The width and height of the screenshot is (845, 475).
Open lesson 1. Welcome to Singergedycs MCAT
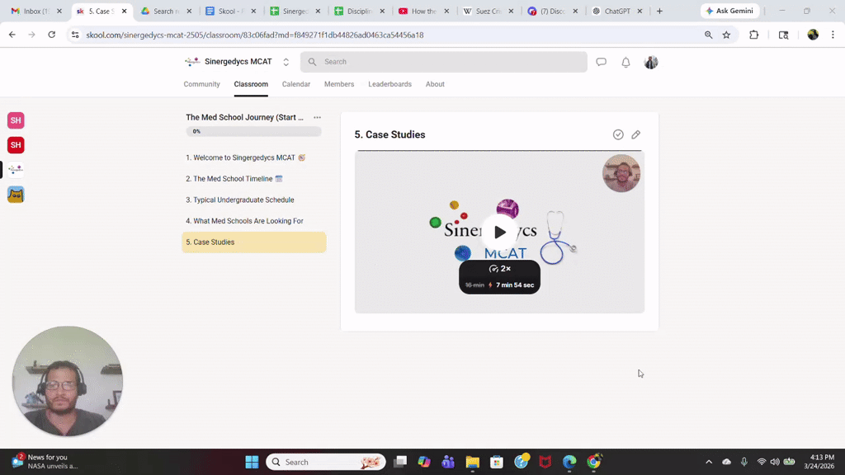pyautogui.click(x=254, y=158)
